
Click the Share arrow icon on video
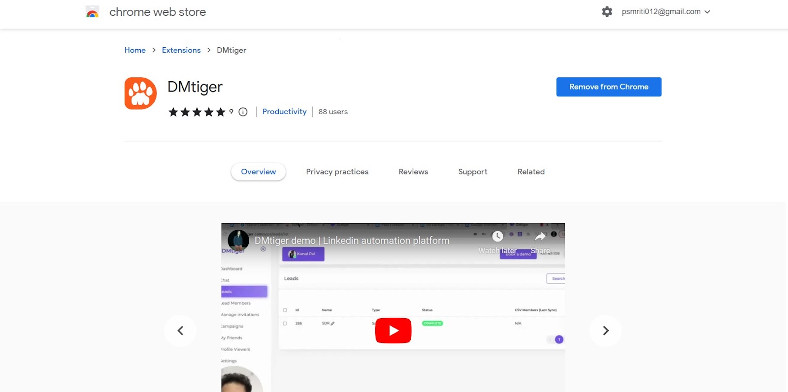click(540, 237)
